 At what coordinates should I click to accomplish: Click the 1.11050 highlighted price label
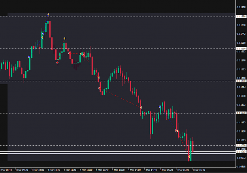click(241, 145)
